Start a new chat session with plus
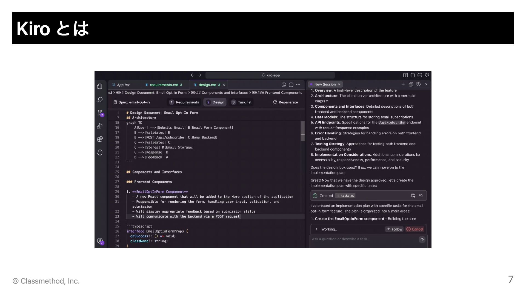Image resolution: width=526 pixels, height=295 pixels. point(403,84)
